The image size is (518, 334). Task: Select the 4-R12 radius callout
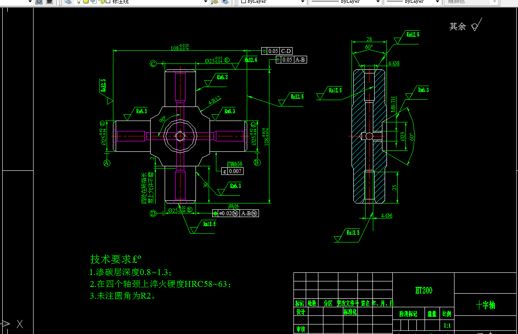pyautogui.click(x=215, y=100)
